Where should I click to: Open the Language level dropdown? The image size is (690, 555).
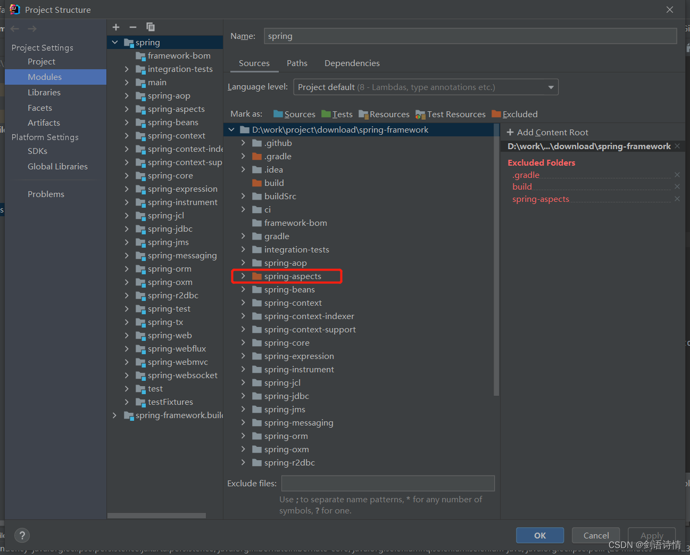(426, 87)
